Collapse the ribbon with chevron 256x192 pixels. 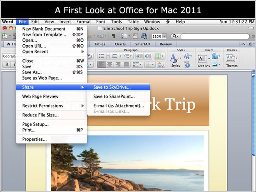pos(243,44)
